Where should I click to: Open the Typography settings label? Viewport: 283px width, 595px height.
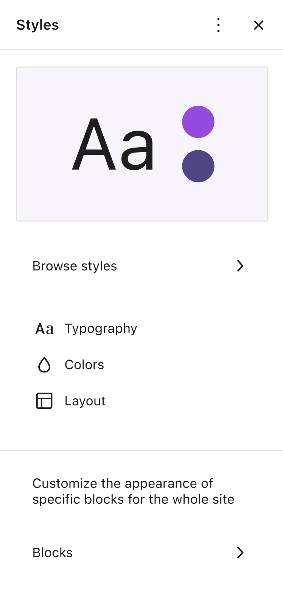coord(101,329)
